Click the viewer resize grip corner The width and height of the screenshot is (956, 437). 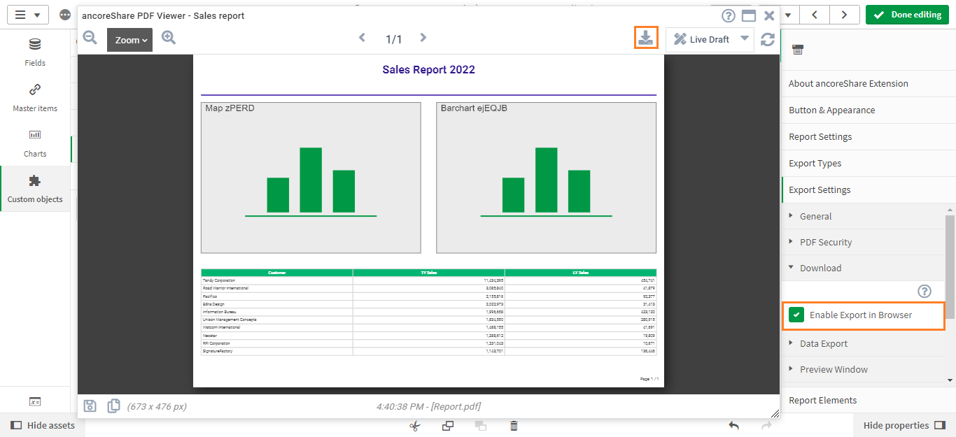pyautogui.click(x=775, y=413)
